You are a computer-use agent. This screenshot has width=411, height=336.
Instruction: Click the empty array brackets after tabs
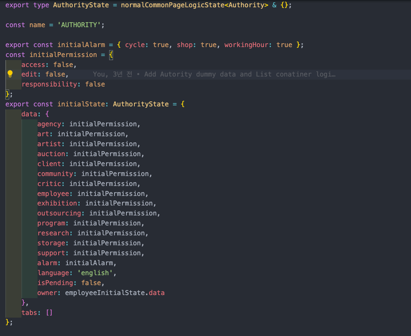coord(49,313)
